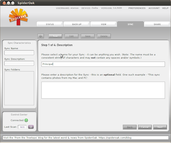Click the Back wizard button
This screenshot has width=171, height=143.
pos(130,127)
